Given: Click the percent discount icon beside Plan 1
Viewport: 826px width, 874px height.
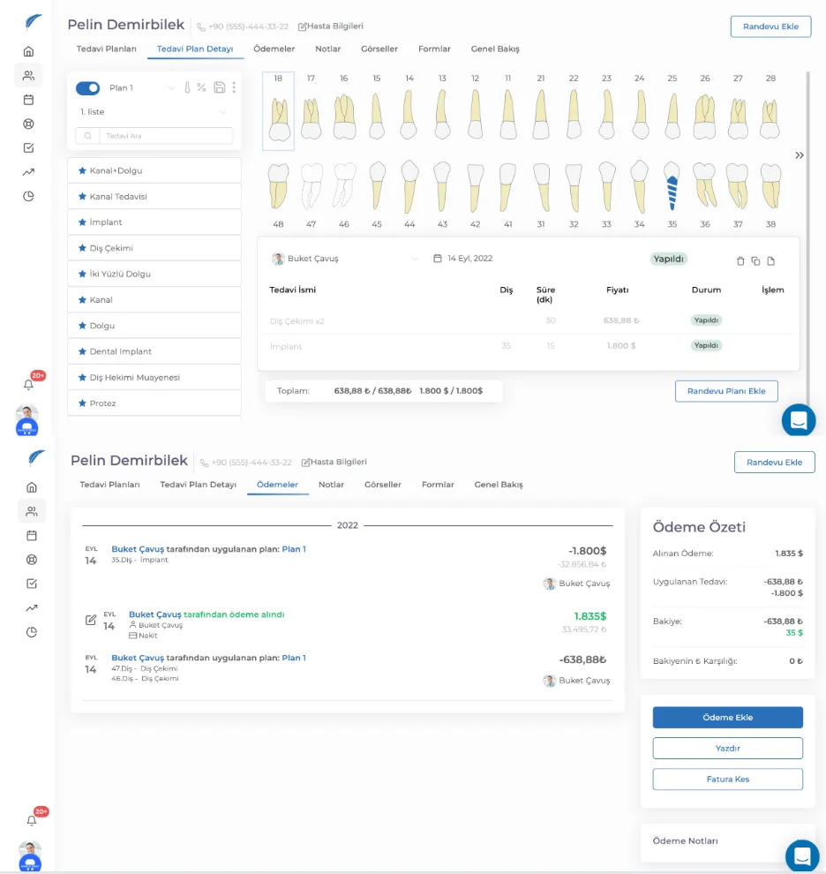Looking at the screenshot, I should 202,87.
